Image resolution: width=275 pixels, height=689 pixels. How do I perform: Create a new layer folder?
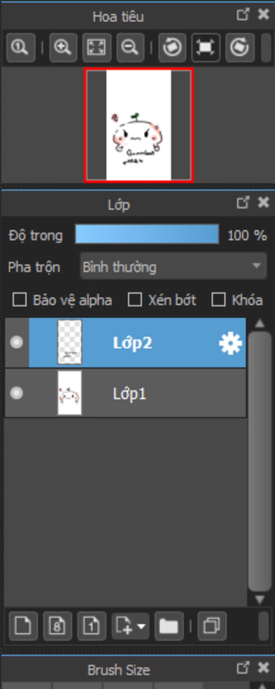pos(169,626)
